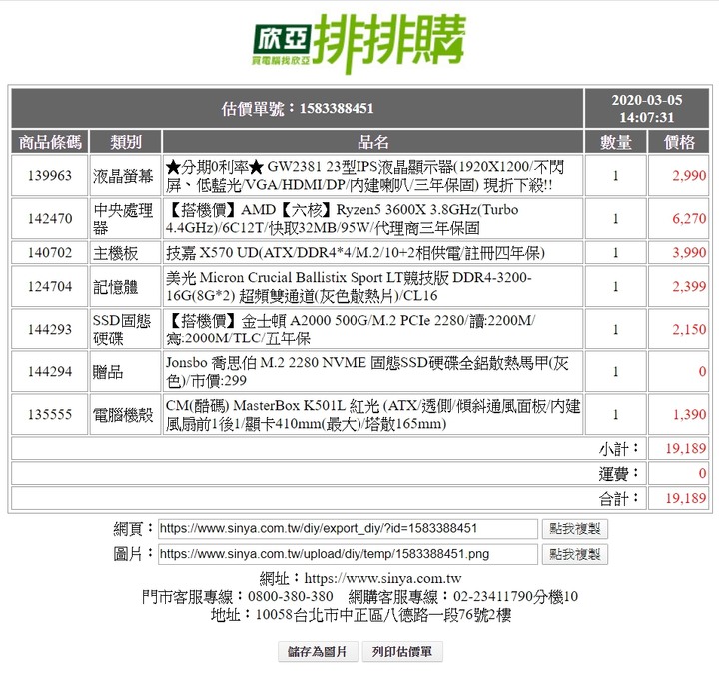Click the 網址 https://www.sinya.com.tw text
Viewport: 719px width, 675px height.
tap(360, 579)
